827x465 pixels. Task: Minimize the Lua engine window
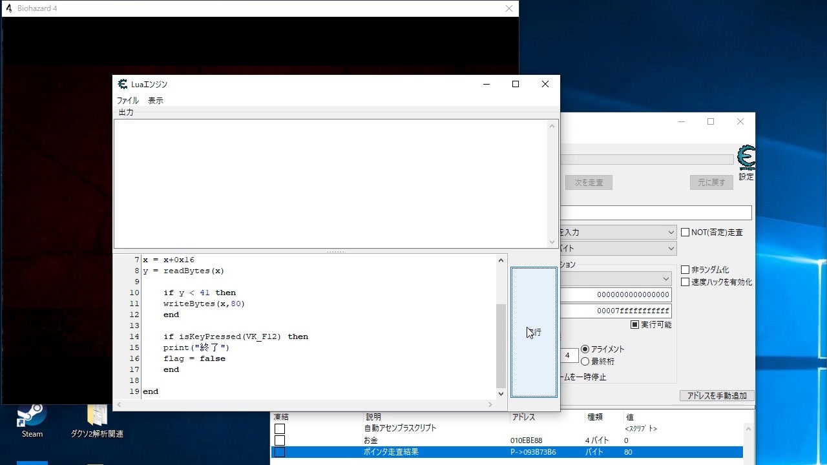(487, 84)
